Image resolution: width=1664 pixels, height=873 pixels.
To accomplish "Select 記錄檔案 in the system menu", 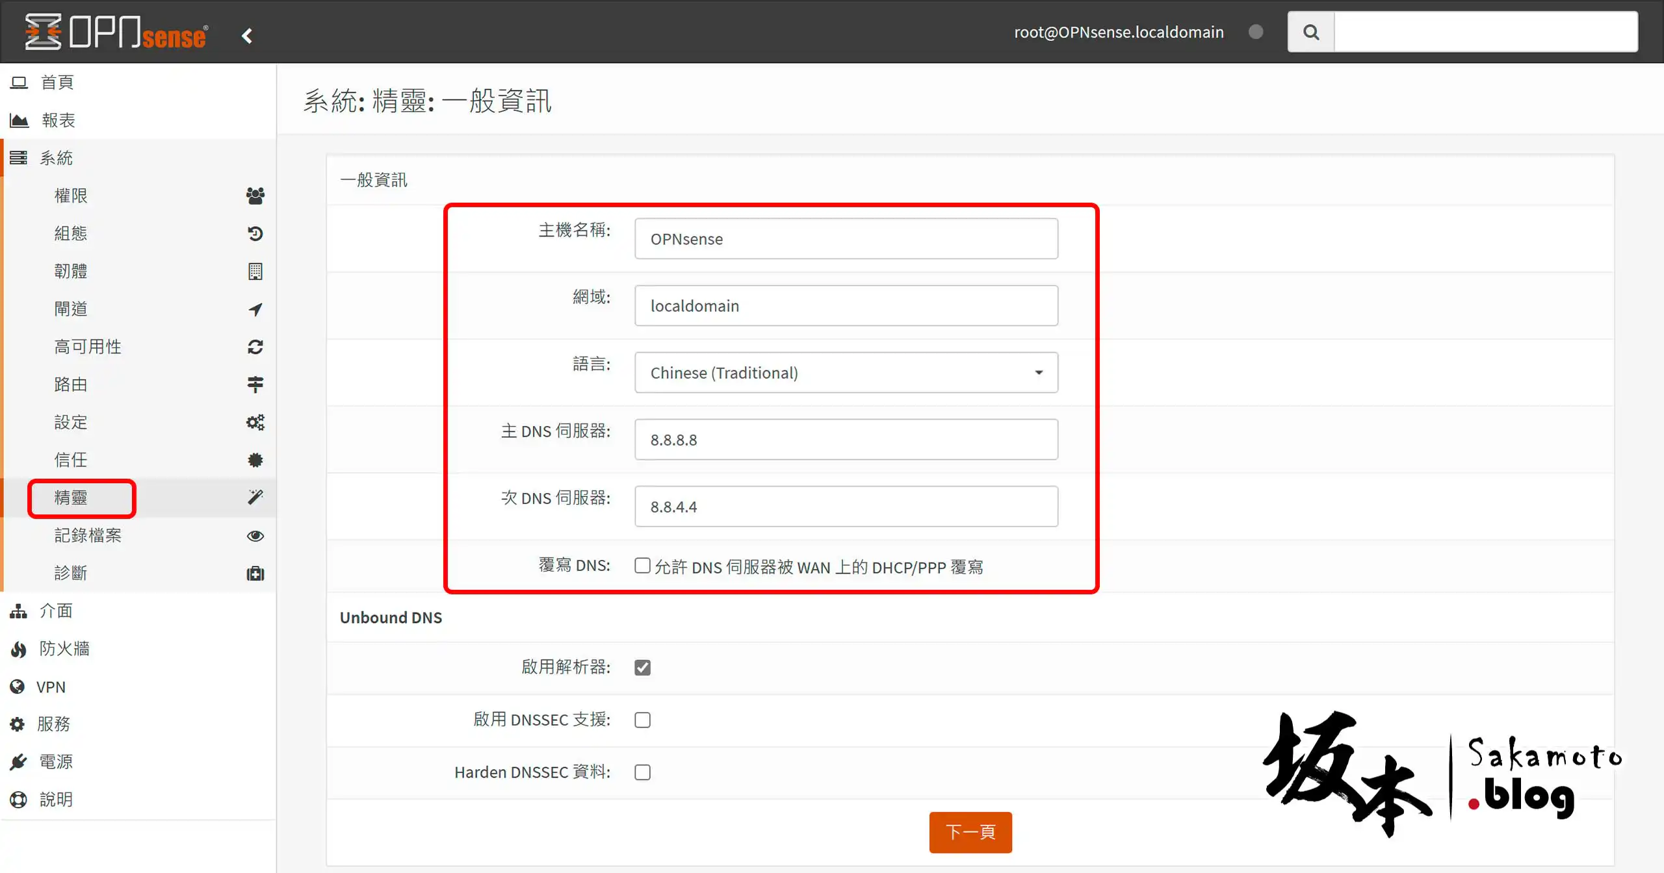I will pos(88,535).
